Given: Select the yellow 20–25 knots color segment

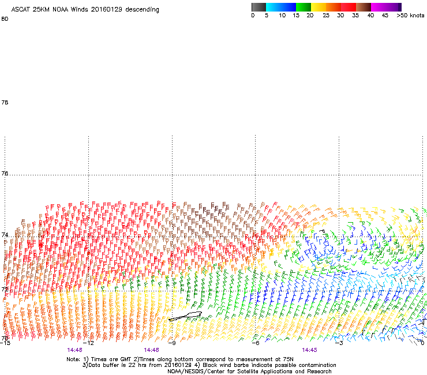Looking at the screenshot, I should tap(319, 7).
